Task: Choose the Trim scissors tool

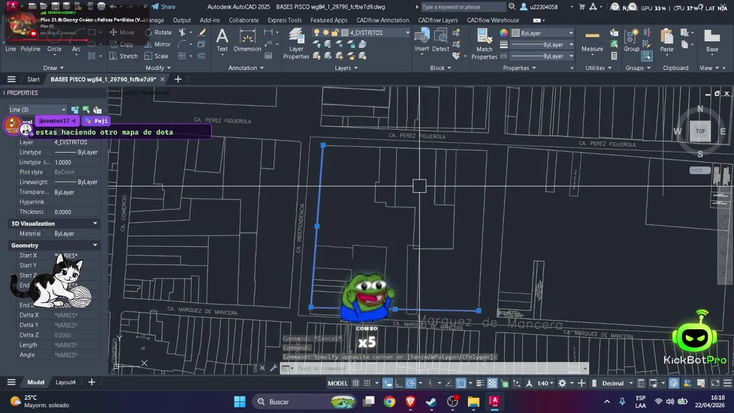Action: point(182,33)
